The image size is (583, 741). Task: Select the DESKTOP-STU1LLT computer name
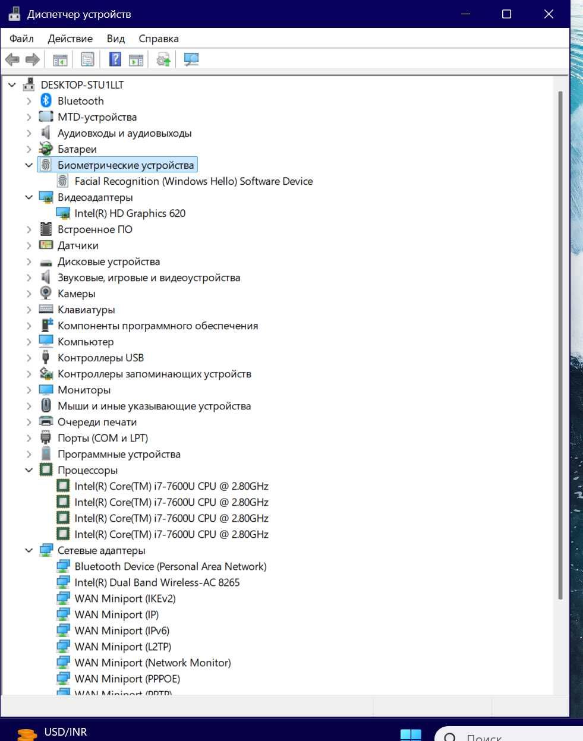[x=82, y=85]
